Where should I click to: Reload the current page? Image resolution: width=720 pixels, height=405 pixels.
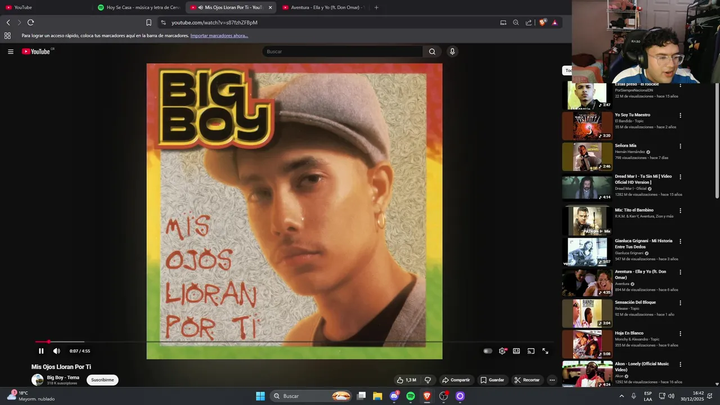[30, 22]
